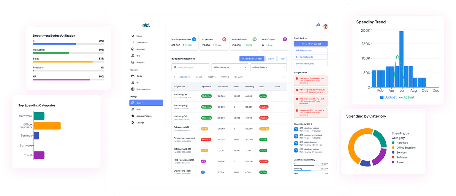This screenshot has height=196, width=456.
Task: Open Transactions from the sidebar
Action: (x=133, y=43)
